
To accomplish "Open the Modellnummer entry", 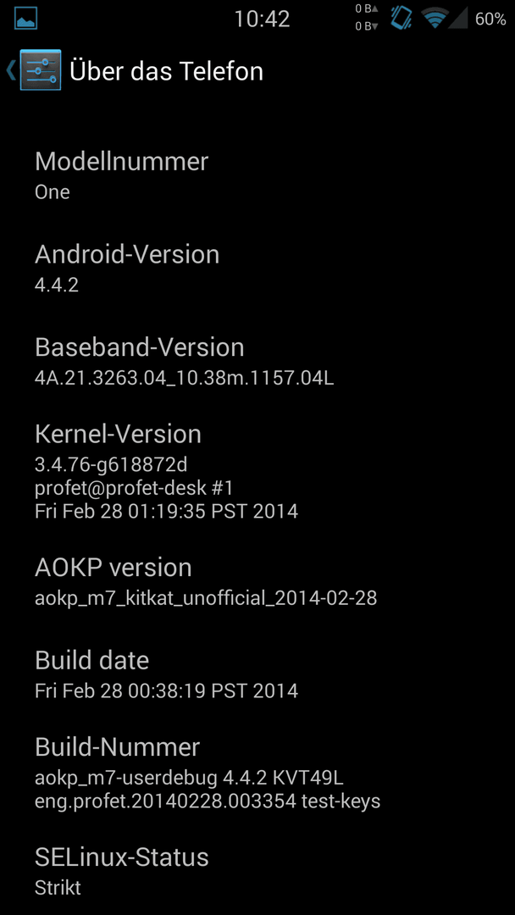I will pos(257,175).
